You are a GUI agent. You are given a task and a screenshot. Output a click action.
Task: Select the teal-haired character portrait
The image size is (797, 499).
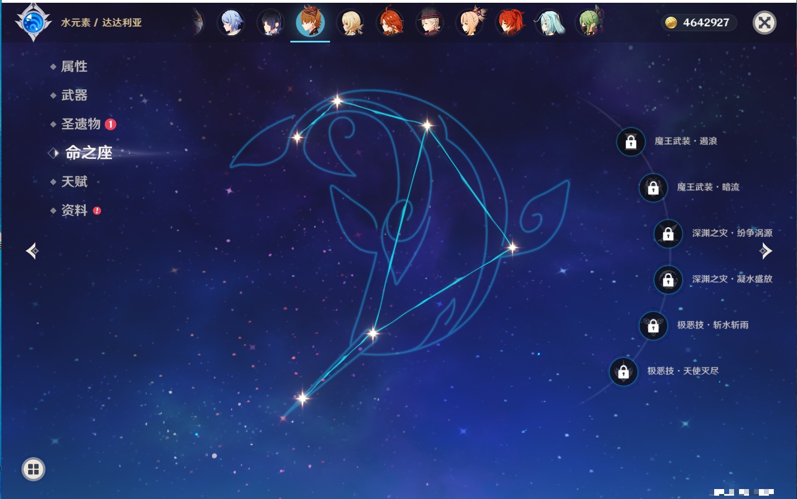click(549, 23)
